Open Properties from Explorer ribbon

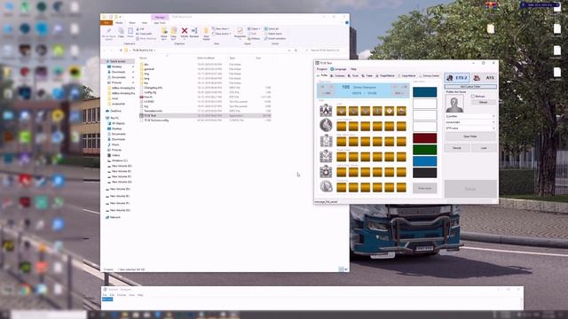(240, 33)
